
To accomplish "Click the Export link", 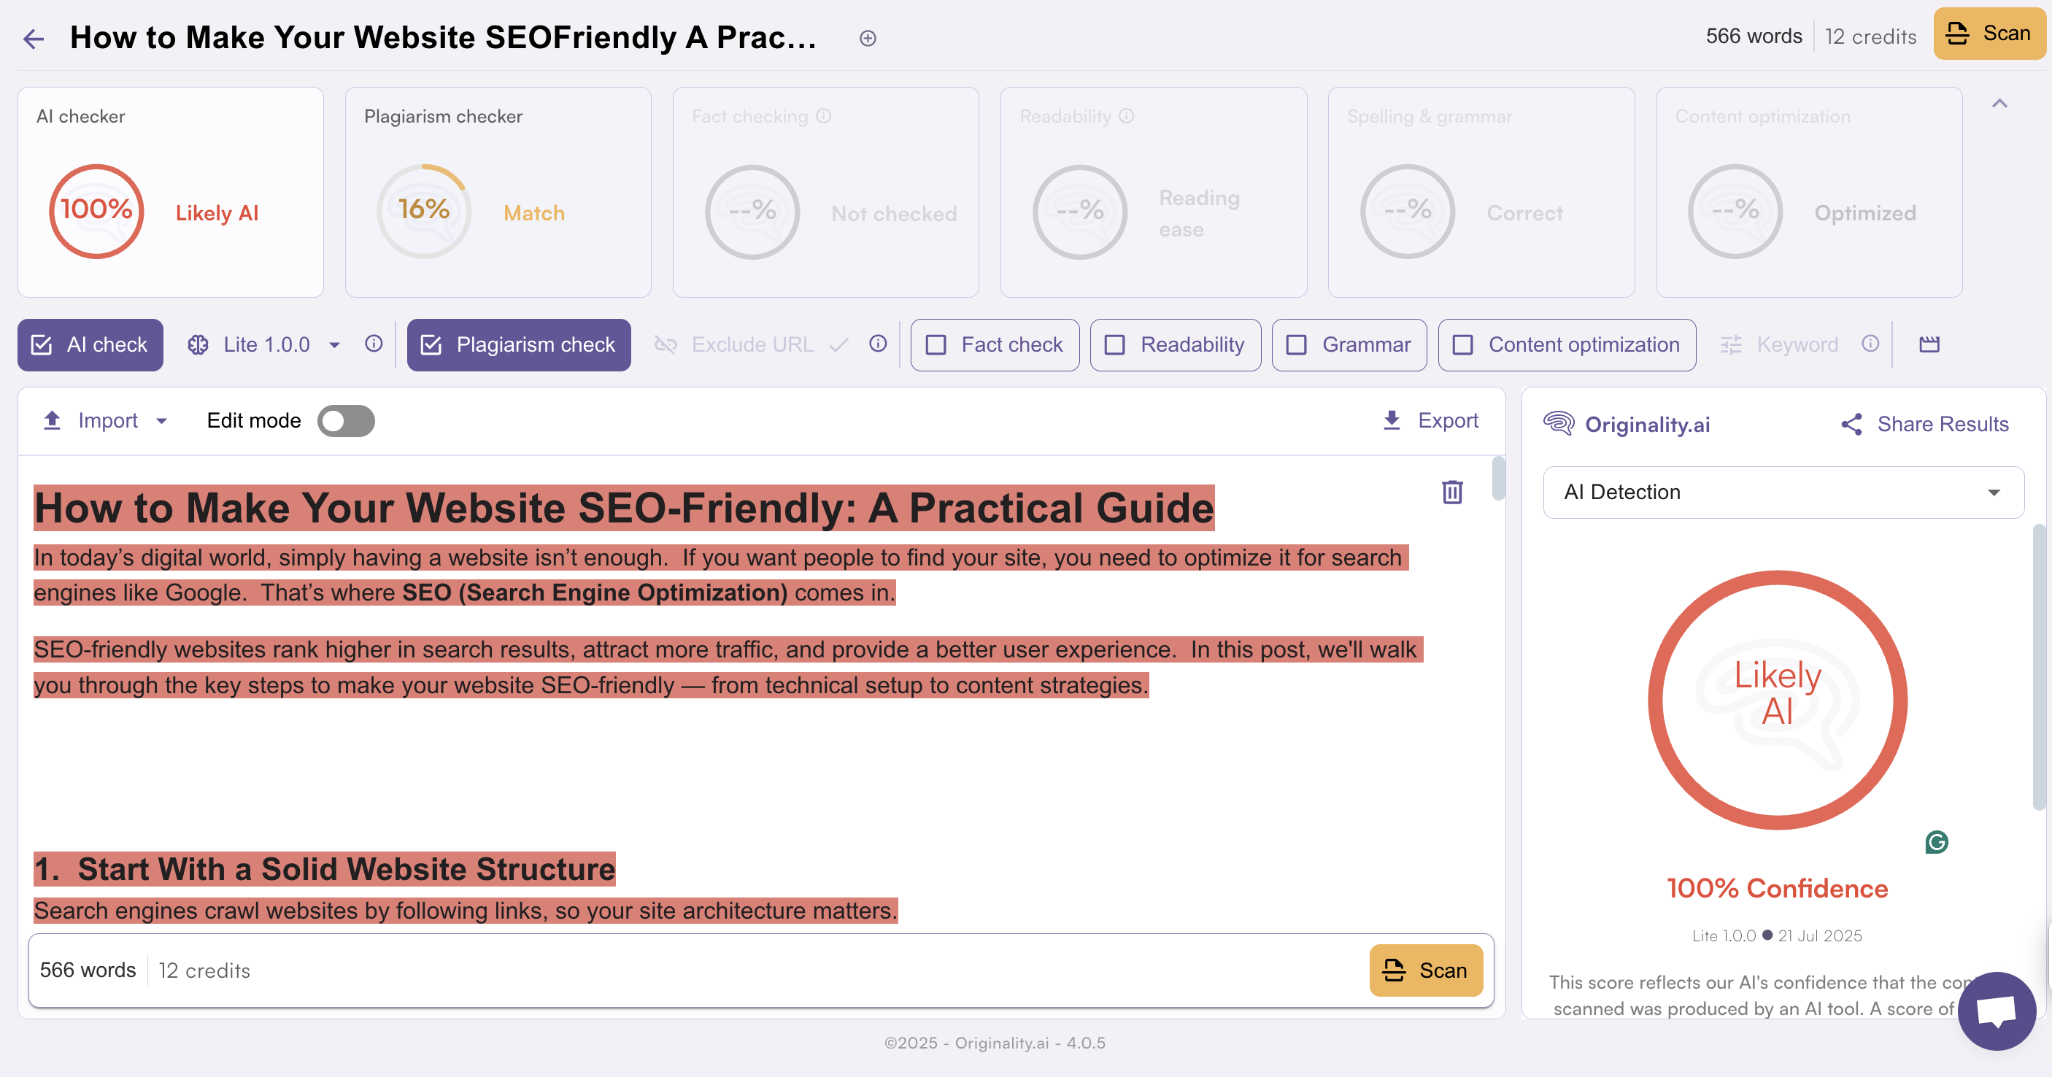I will (1447, 420).
